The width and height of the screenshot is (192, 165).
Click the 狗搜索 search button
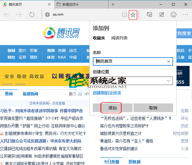pos(184,33)
